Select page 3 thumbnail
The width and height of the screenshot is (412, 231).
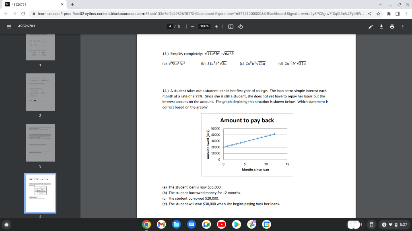tap(40, 142)
